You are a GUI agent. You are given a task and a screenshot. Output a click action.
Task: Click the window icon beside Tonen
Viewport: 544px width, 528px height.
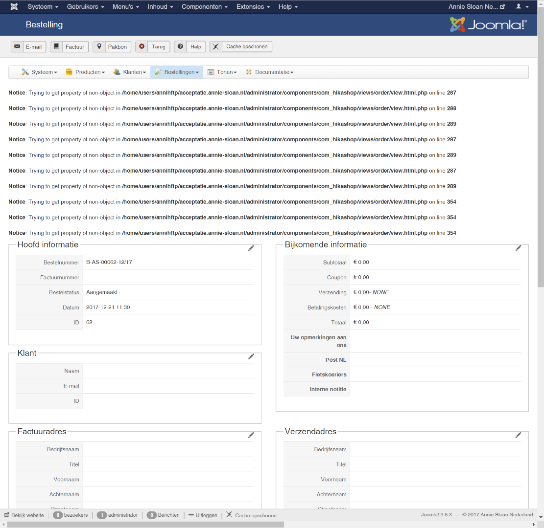coord(211,72)
